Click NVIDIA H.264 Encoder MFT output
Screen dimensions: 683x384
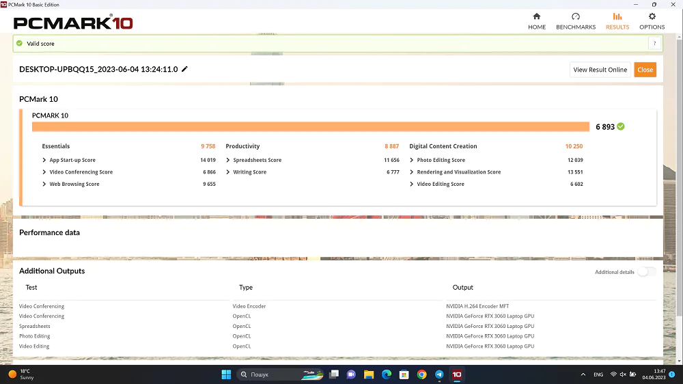(x=477, y=306)
